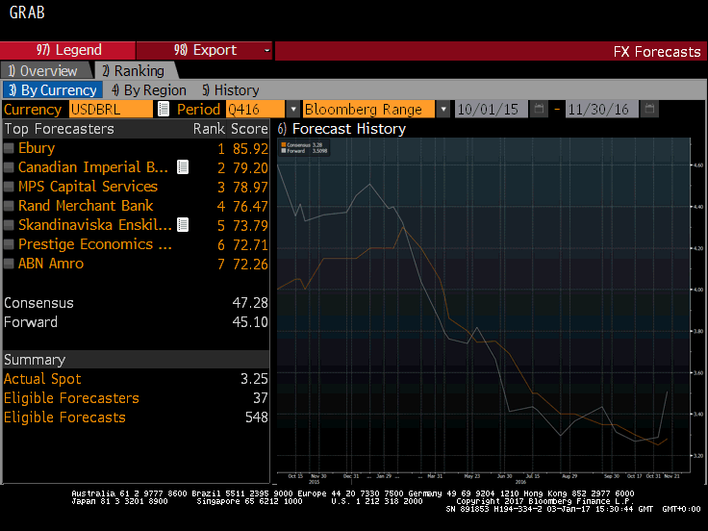708x531 pixels.
Task: Click the GRAB title text
Action: point(27,13)
